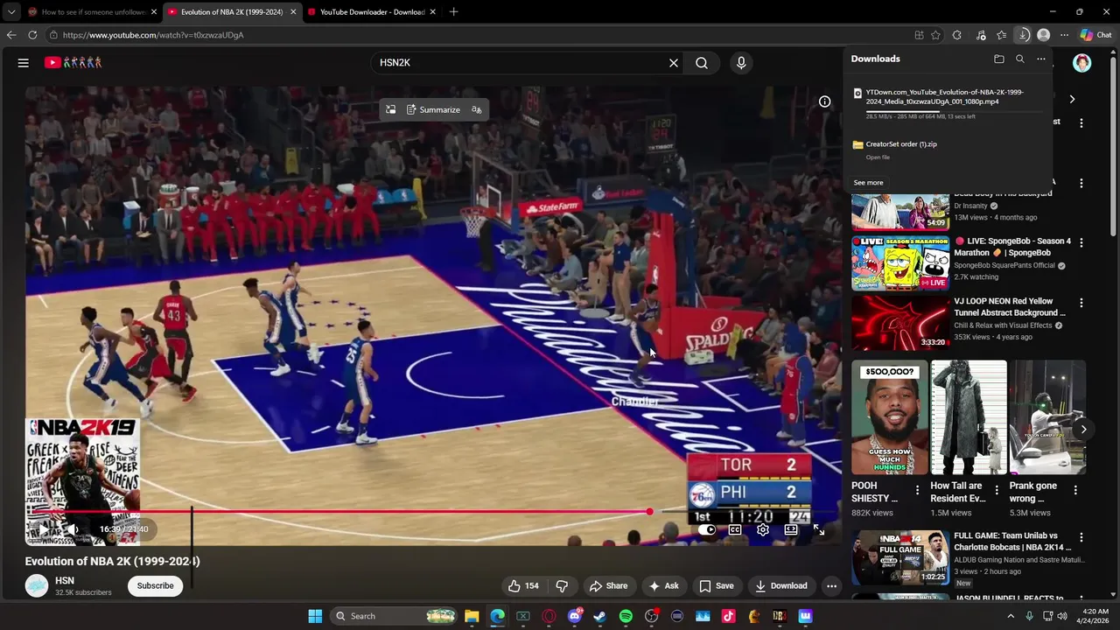The image size is (1120, 630).
Task: Open options for FULL GAME Team Unilab video
Action: click(x=1081, y=537)
